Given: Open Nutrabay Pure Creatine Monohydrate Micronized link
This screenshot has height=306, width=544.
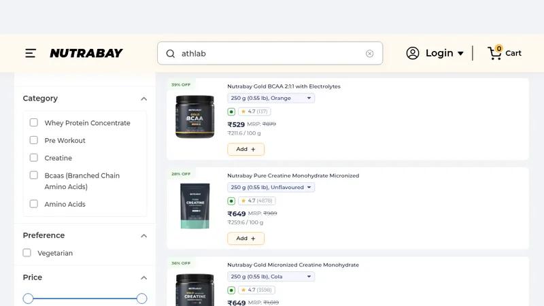Looking at the screenshot, I should coord(293,175).
